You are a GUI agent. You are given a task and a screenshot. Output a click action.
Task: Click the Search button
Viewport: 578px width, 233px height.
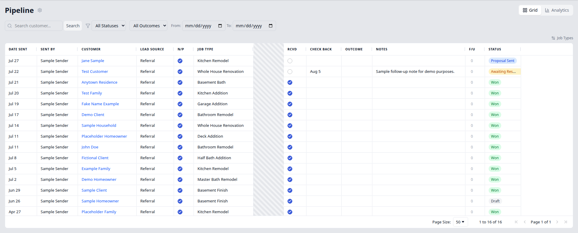pos(73,26)
